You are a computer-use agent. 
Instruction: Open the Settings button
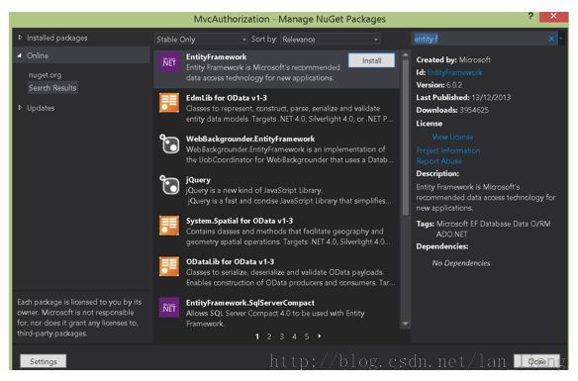pyautogui.click(x=44, y=361)
